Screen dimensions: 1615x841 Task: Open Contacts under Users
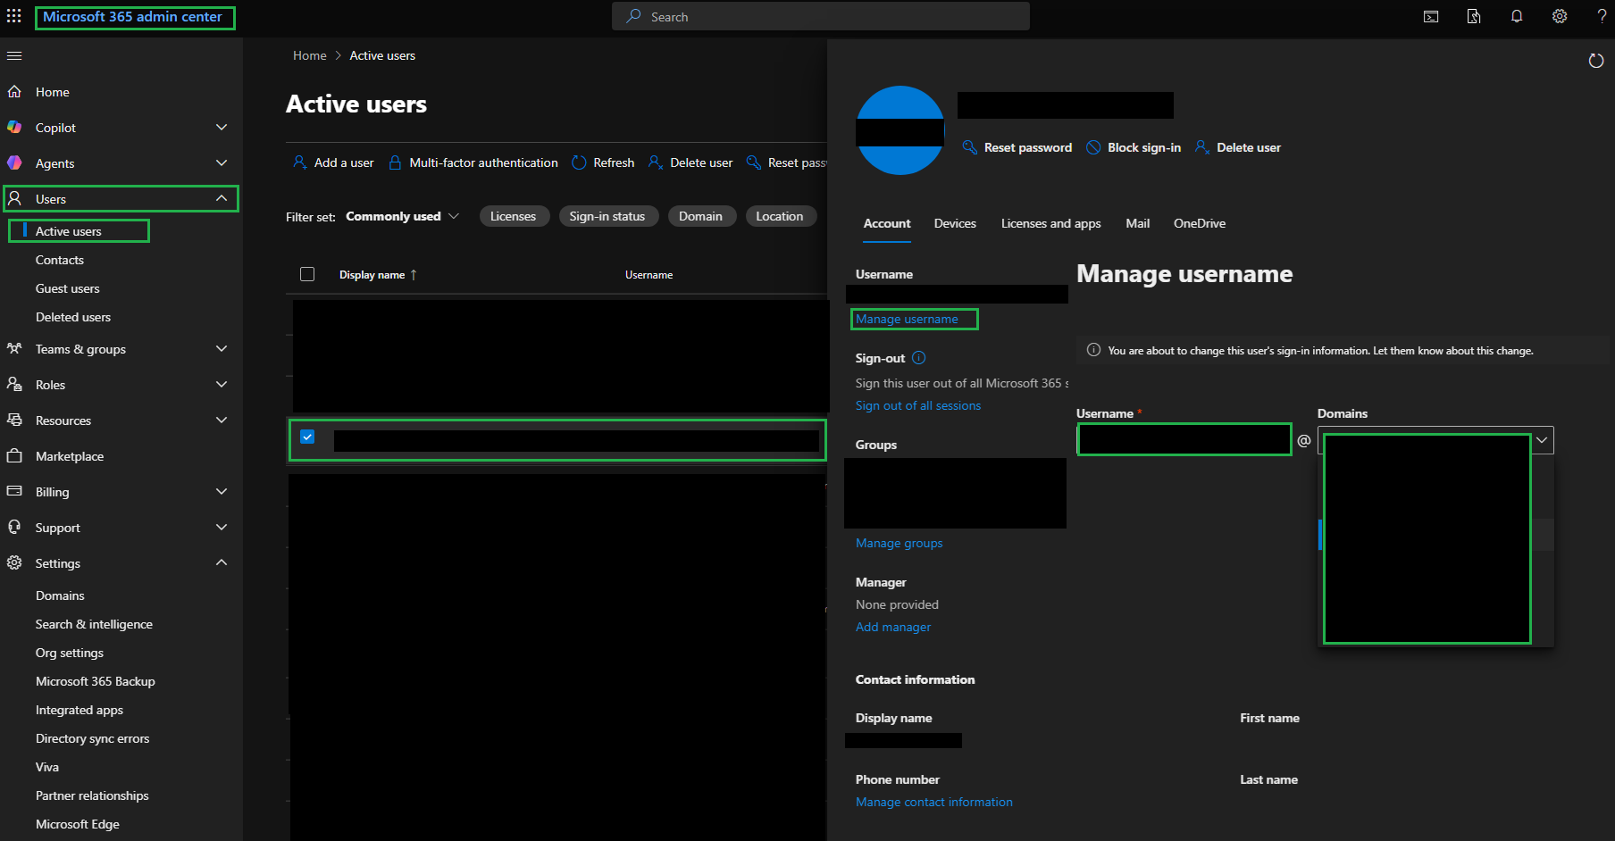(60, 260)
